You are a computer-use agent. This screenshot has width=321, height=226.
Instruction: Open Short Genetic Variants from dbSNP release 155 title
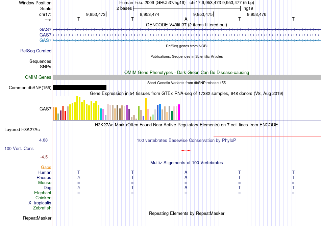pos(187,83)
